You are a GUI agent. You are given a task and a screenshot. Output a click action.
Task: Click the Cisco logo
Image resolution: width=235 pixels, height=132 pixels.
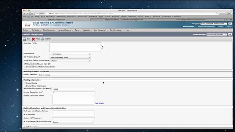[x=28, y=25]
